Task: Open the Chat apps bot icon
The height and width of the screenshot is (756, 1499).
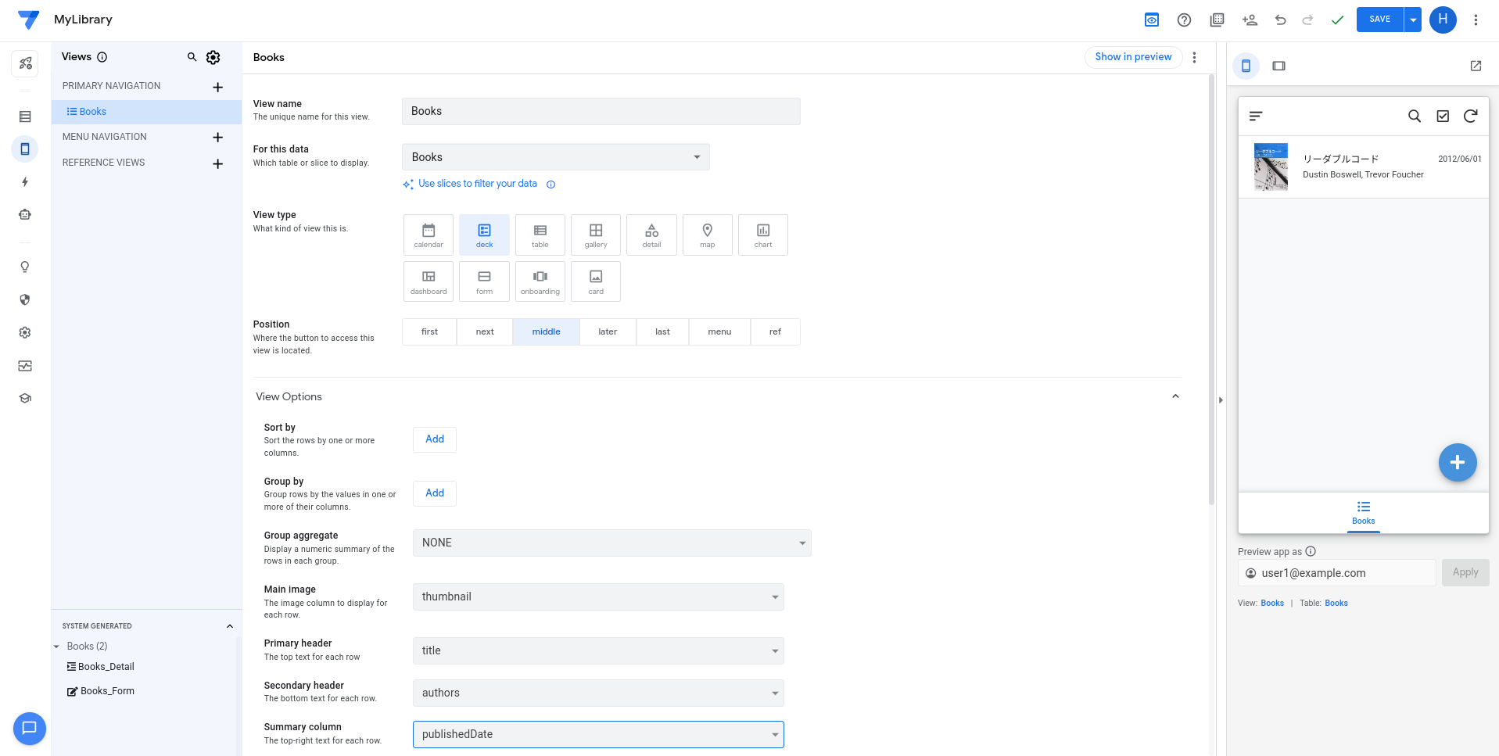Action: click(x=25, y=214)
